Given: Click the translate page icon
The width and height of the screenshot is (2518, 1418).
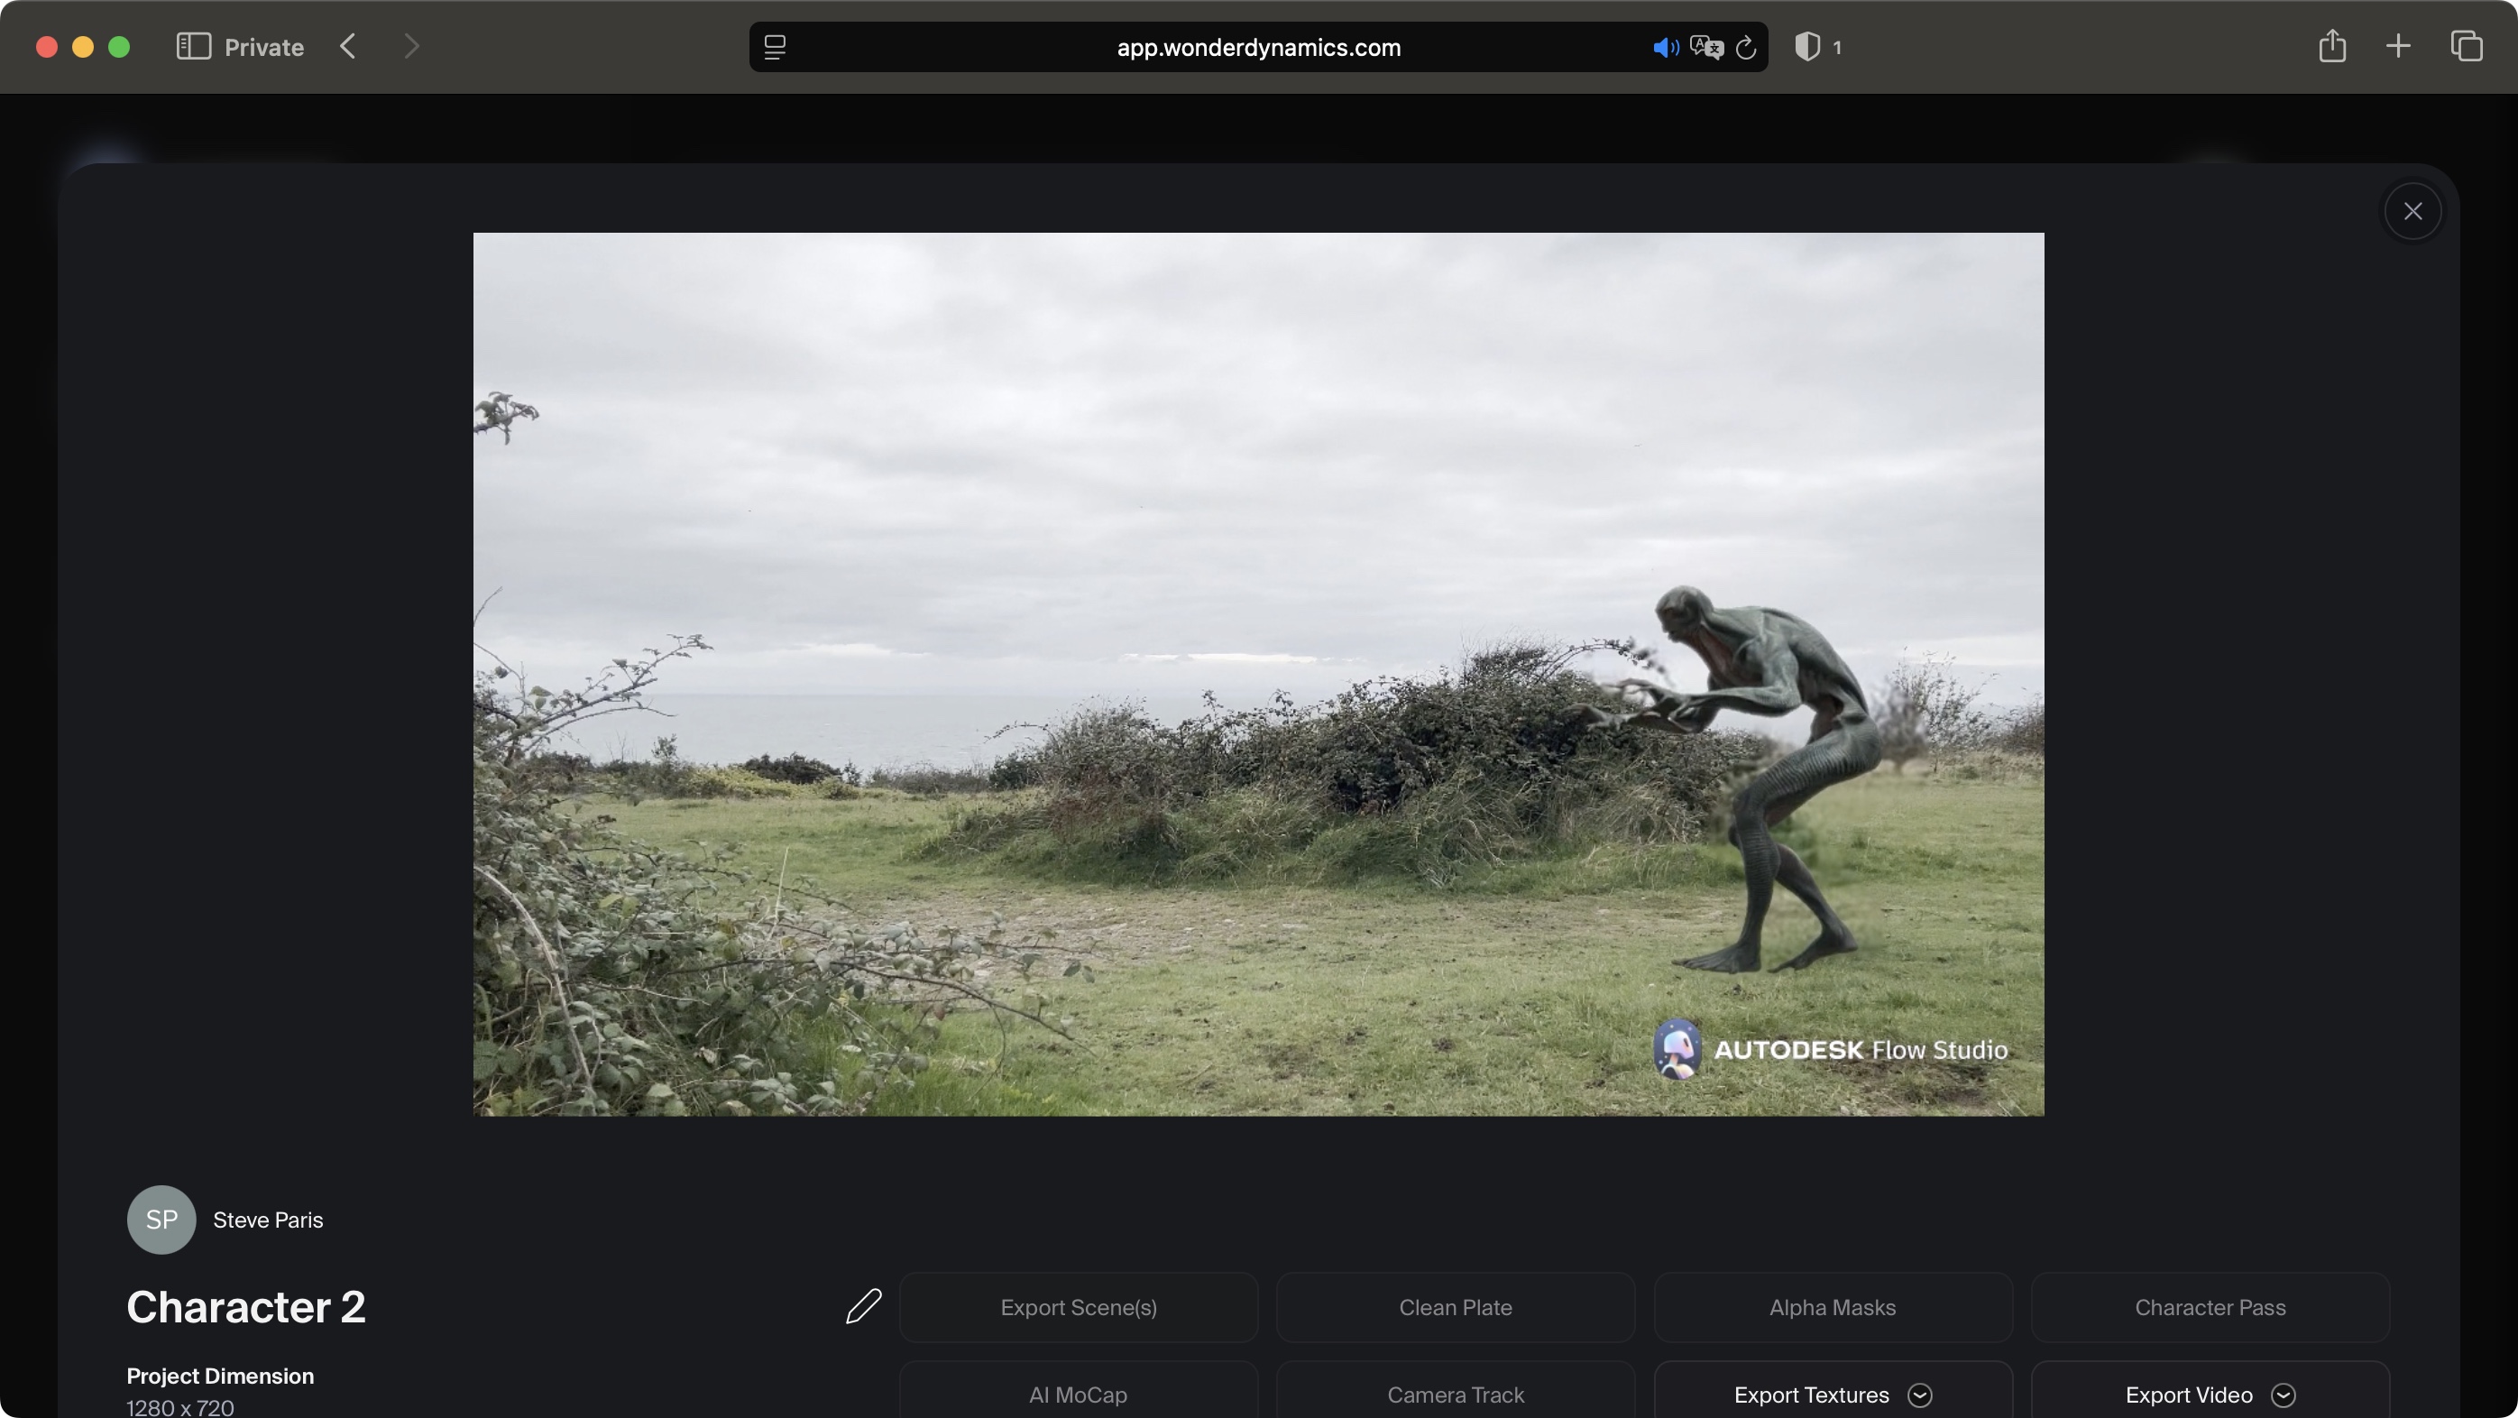Looking at the screenshot, I should [1705, 47].
